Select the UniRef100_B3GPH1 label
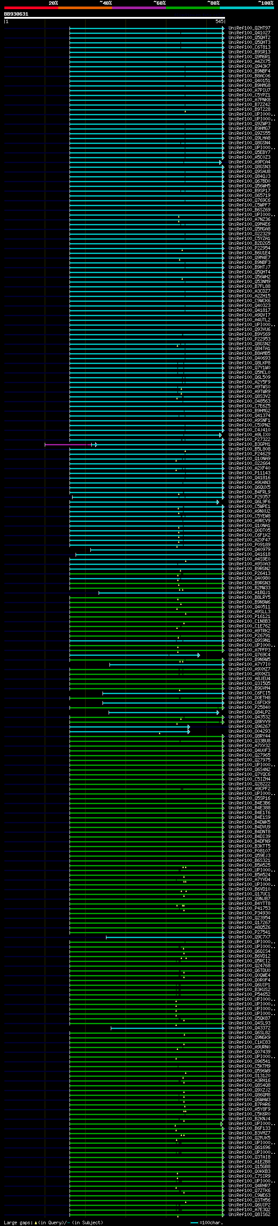Screen dimensions: 278x1226 (249, 444)
